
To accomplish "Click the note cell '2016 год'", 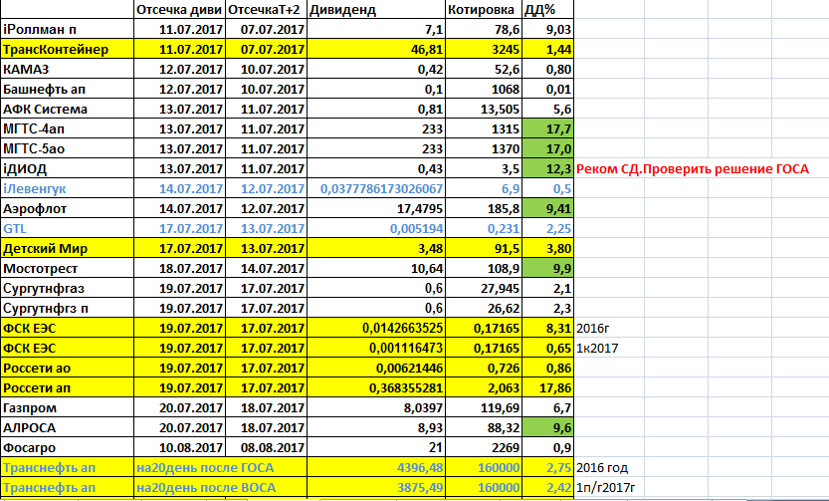I will 602,468.
